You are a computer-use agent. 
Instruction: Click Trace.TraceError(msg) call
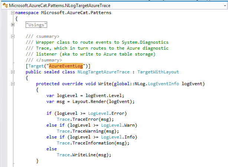85,119
